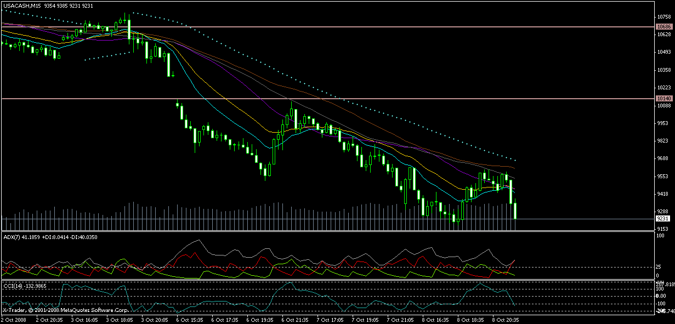675x324 pixels.
Task: Click the ADX scale label 25
Action: tap(660, 266)
